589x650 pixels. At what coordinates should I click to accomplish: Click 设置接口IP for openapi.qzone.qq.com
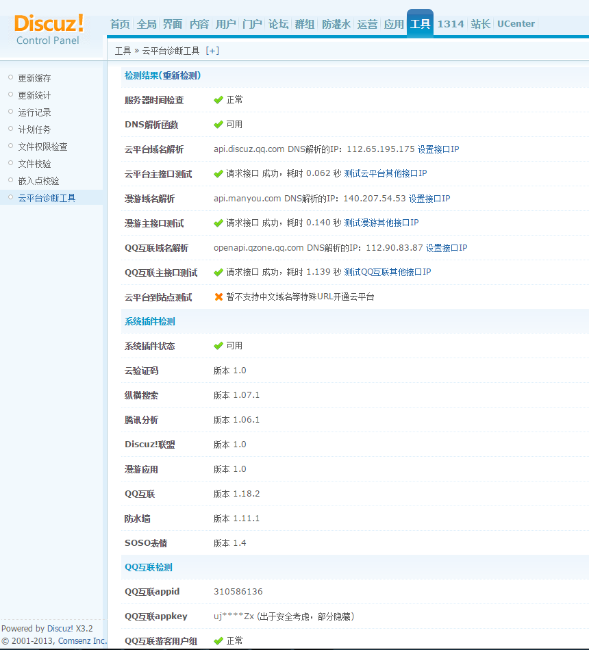coord(447,248)
